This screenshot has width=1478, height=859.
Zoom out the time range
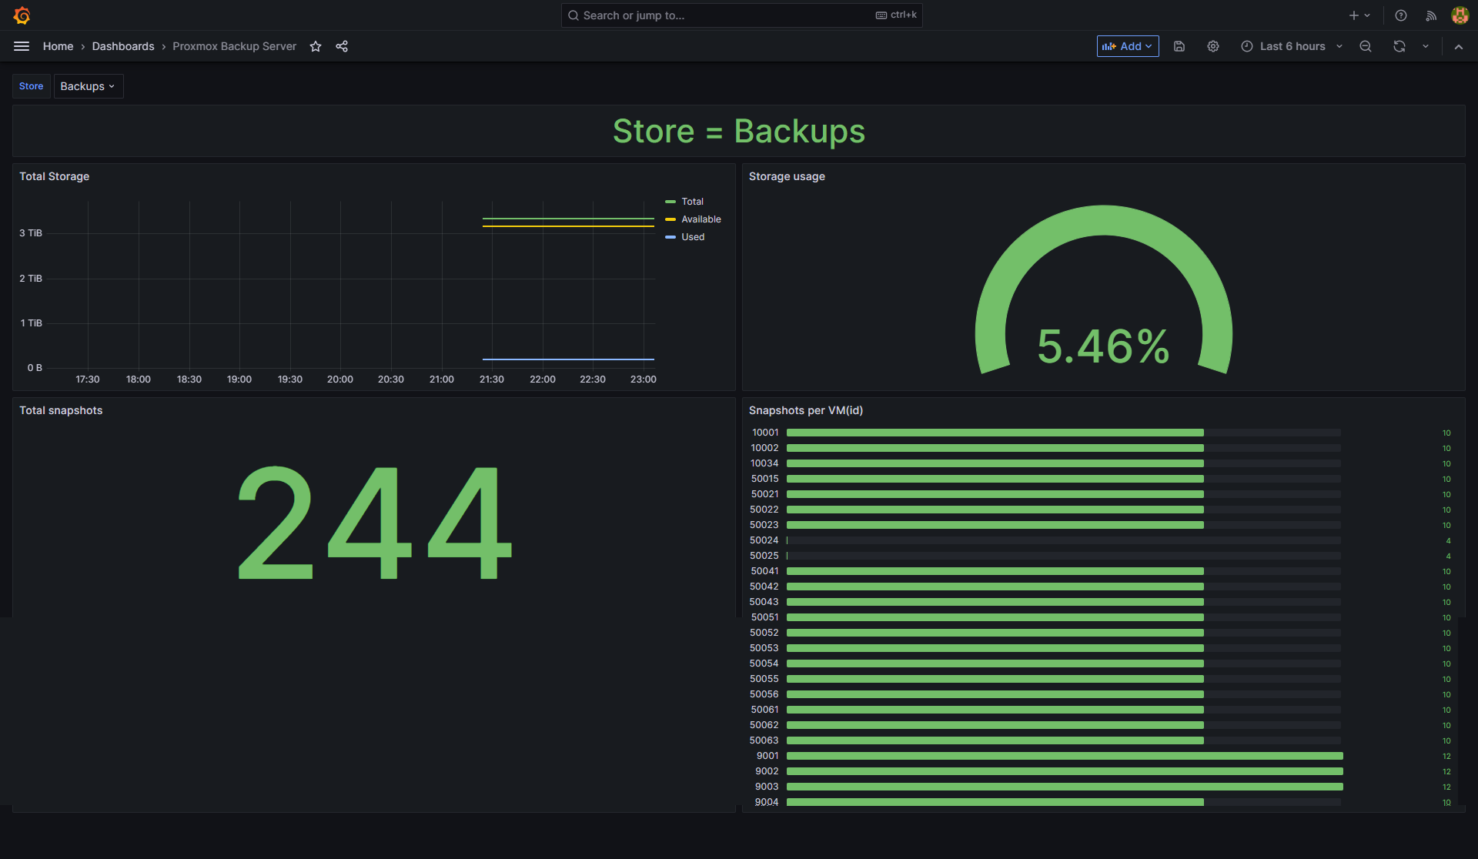[x=1366, y=46]
